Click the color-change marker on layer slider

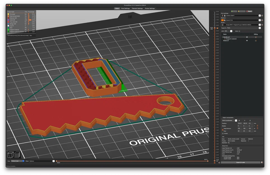217,28
